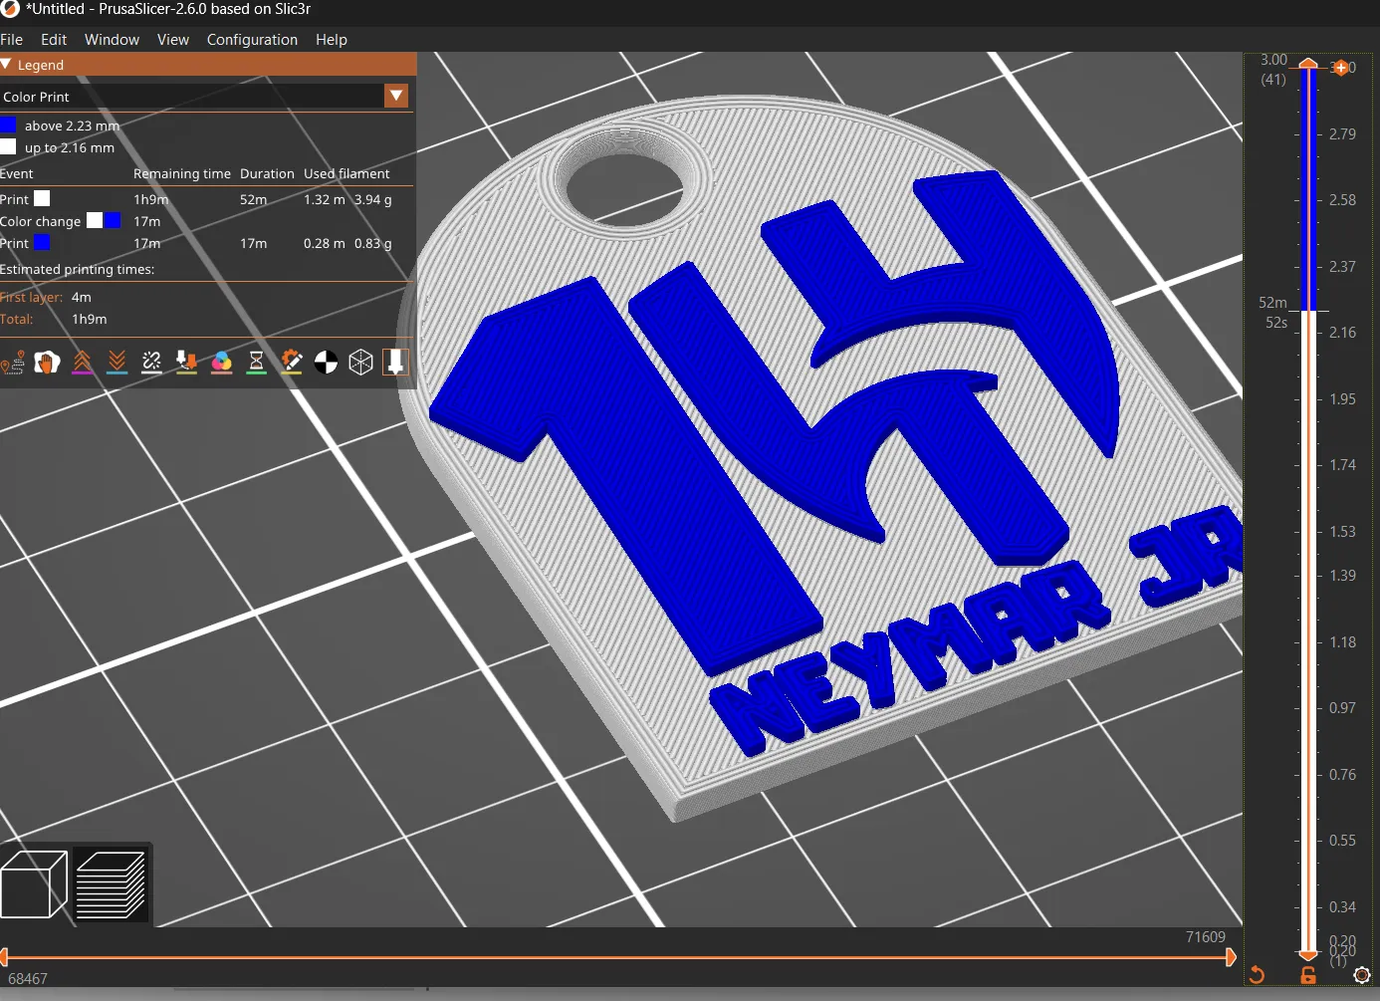This screenshot has height=1001, width=1380.
Task: Click the Center of gravity icon
Action: 326,363
